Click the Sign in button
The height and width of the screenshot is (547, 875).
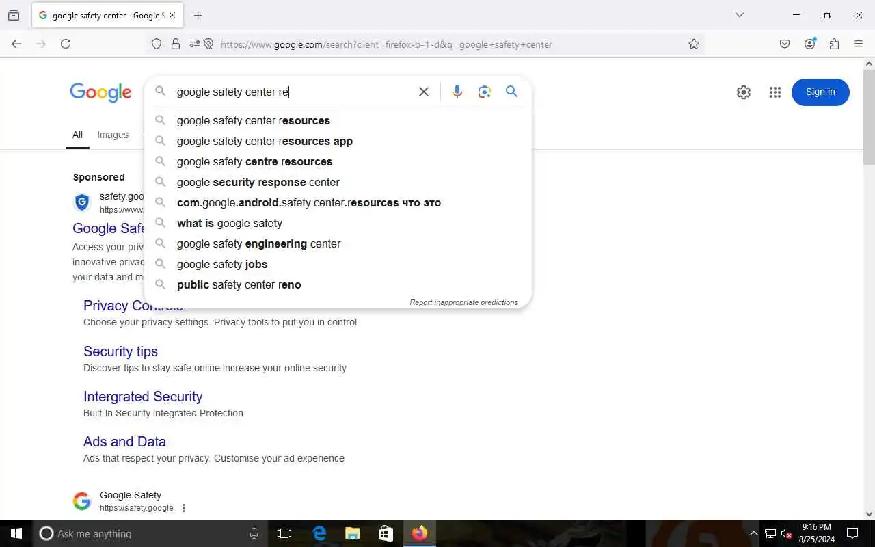pos(820,92)
